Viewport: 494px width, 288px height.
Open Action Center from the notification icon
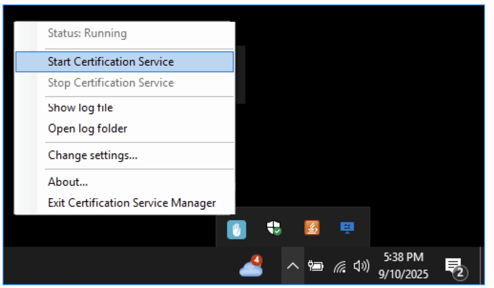click(x=454, y=266)
